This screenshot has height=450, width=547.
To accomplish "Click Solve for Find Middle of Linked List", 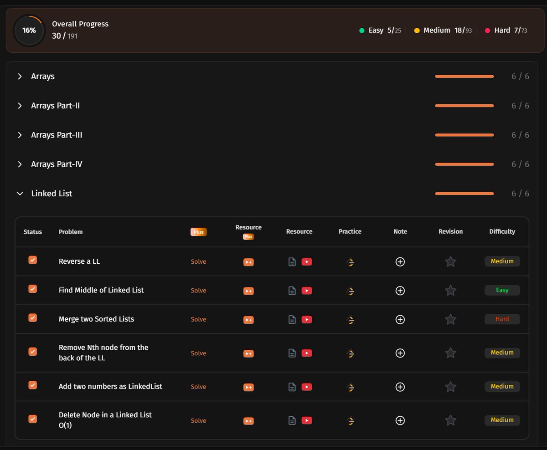I will tap(198, 291).
